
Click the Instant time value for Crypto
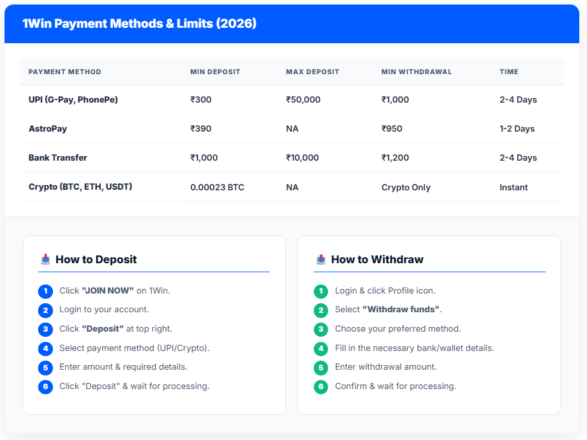[x=513, y=187]
